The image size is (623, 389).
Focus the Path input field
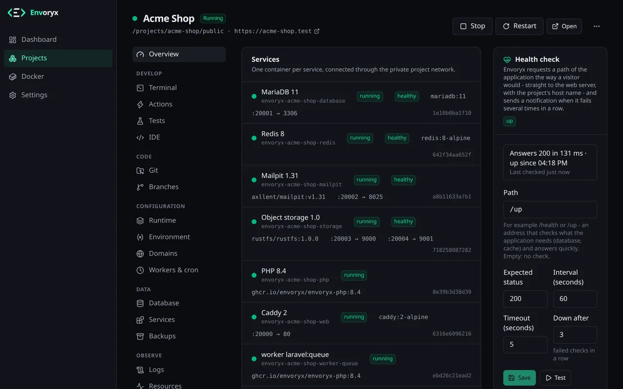coord(550,210)
